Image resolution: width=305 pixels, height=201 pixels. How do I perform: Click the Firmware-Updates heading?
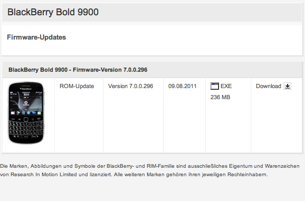point(36,37)
